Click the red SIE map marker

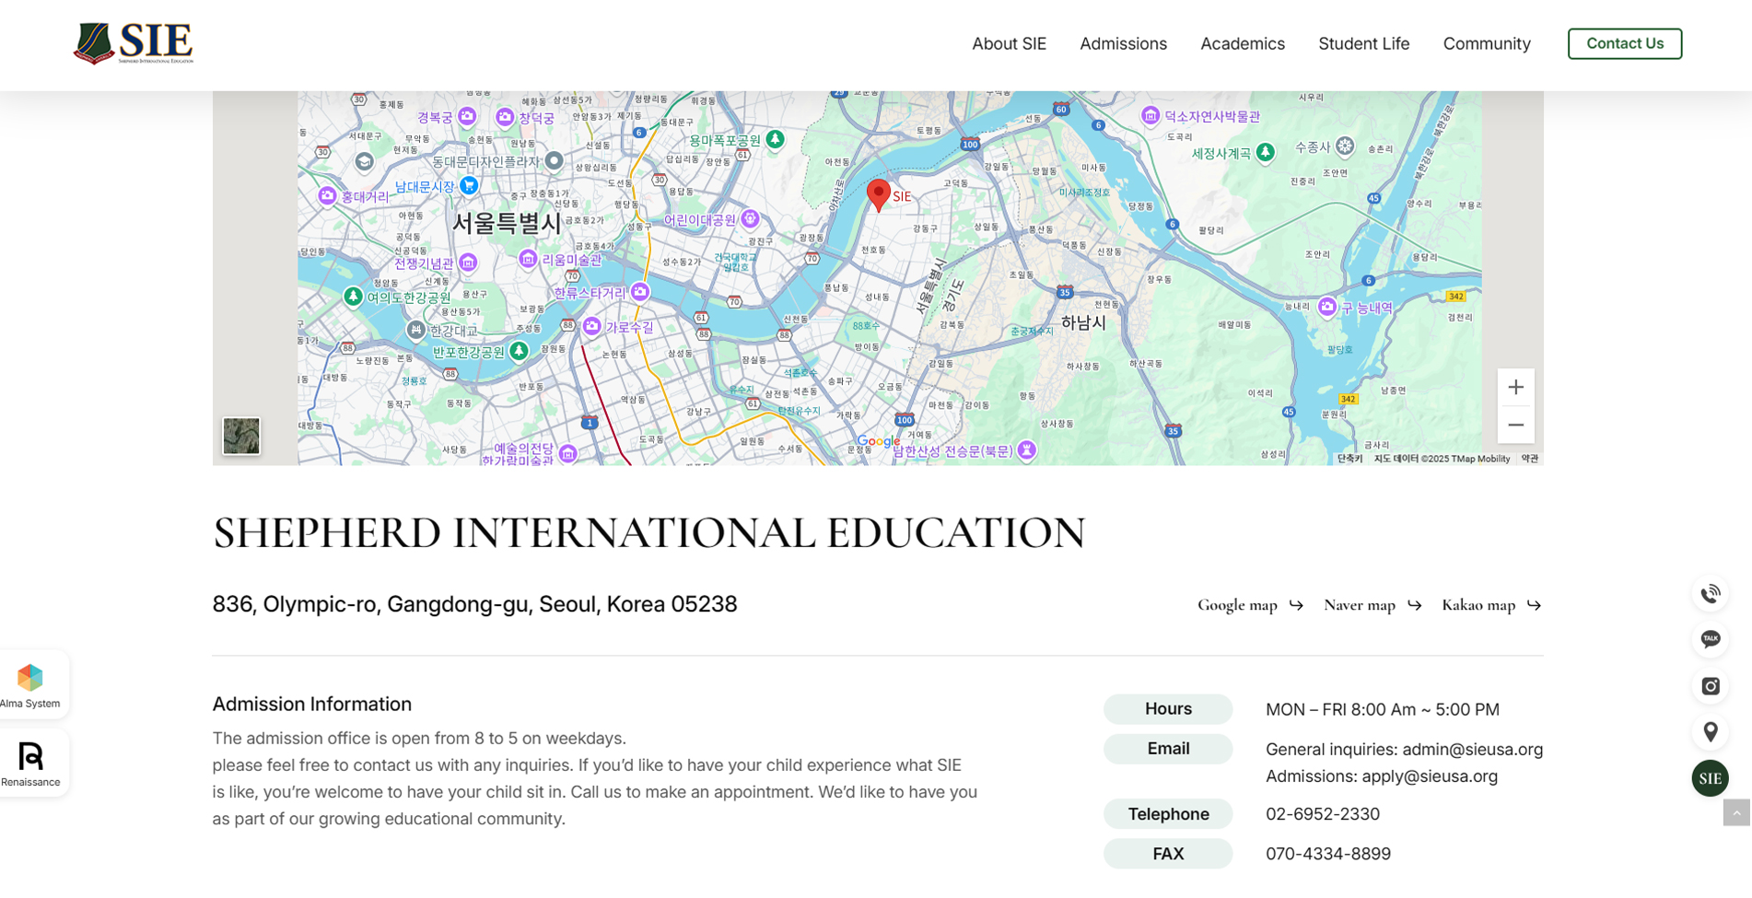pos(879,194)
